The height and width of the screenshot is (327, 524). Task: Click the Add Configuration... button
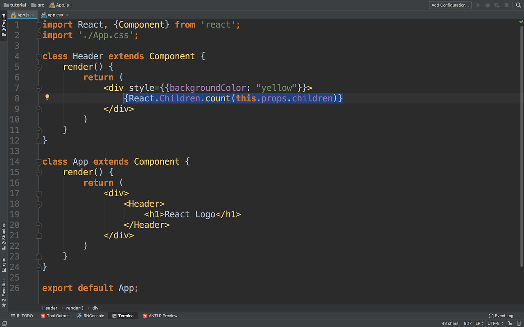[450, 5]
